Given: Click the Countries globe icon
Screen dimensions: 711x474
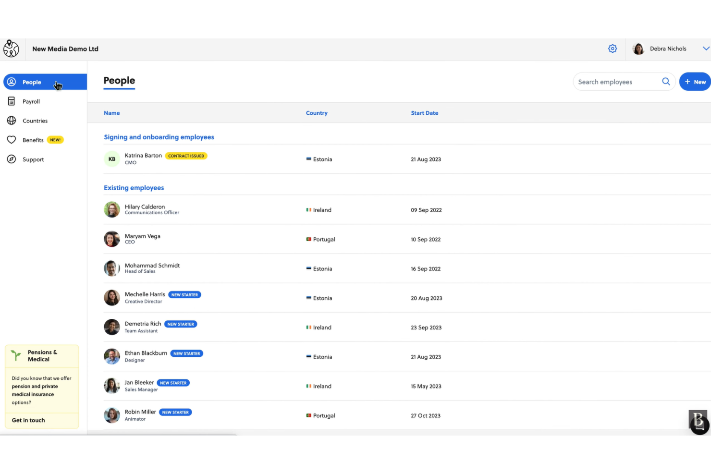Looking at the screenshot, I should pyautogui.click(x=12, y=121).
